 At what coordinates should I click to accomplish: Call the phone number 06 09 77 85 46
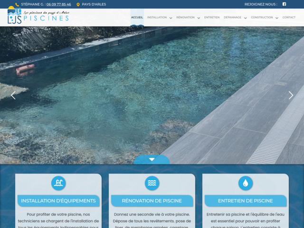pyautogui.click(x=58, y=4)
